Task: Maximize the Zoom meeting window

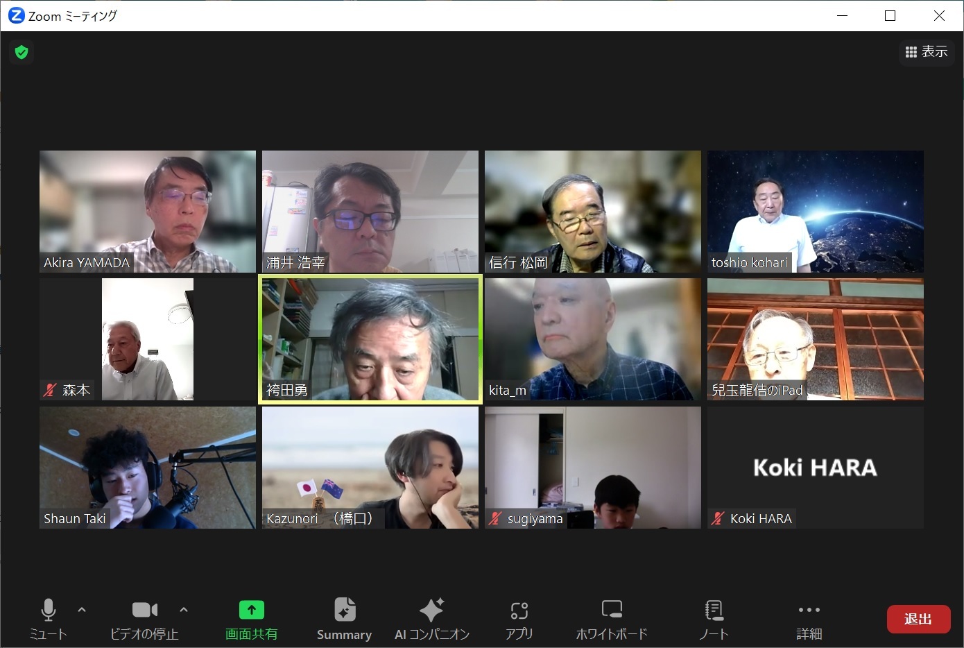Action: pos(890,16)
